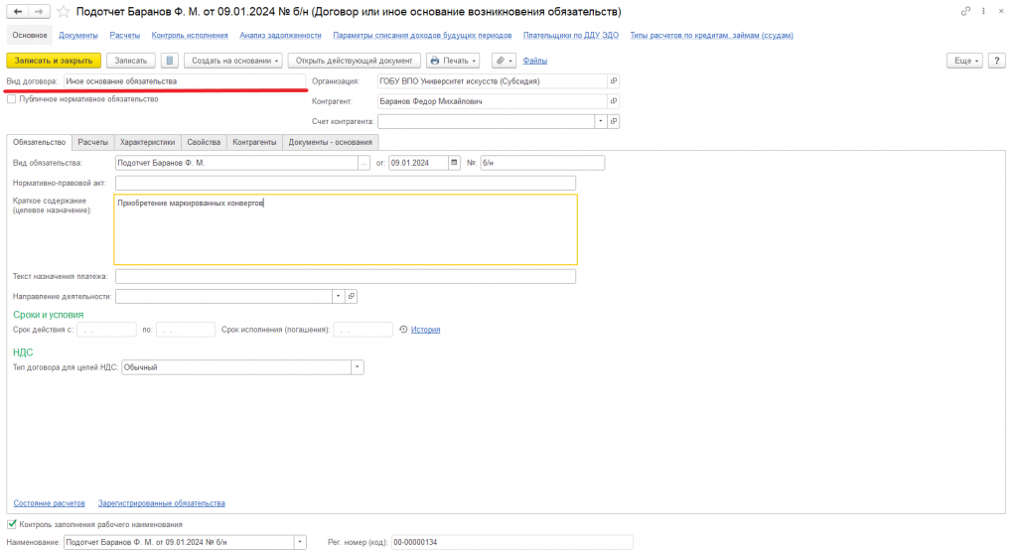Open the Еще dropdown menu
Screen dimensions: 1017x552
coord(964,61)
